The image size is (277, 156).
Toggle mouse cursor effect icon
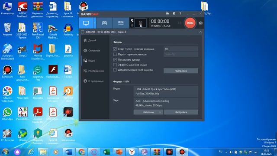pyautogui.click(x=132, y=20)
